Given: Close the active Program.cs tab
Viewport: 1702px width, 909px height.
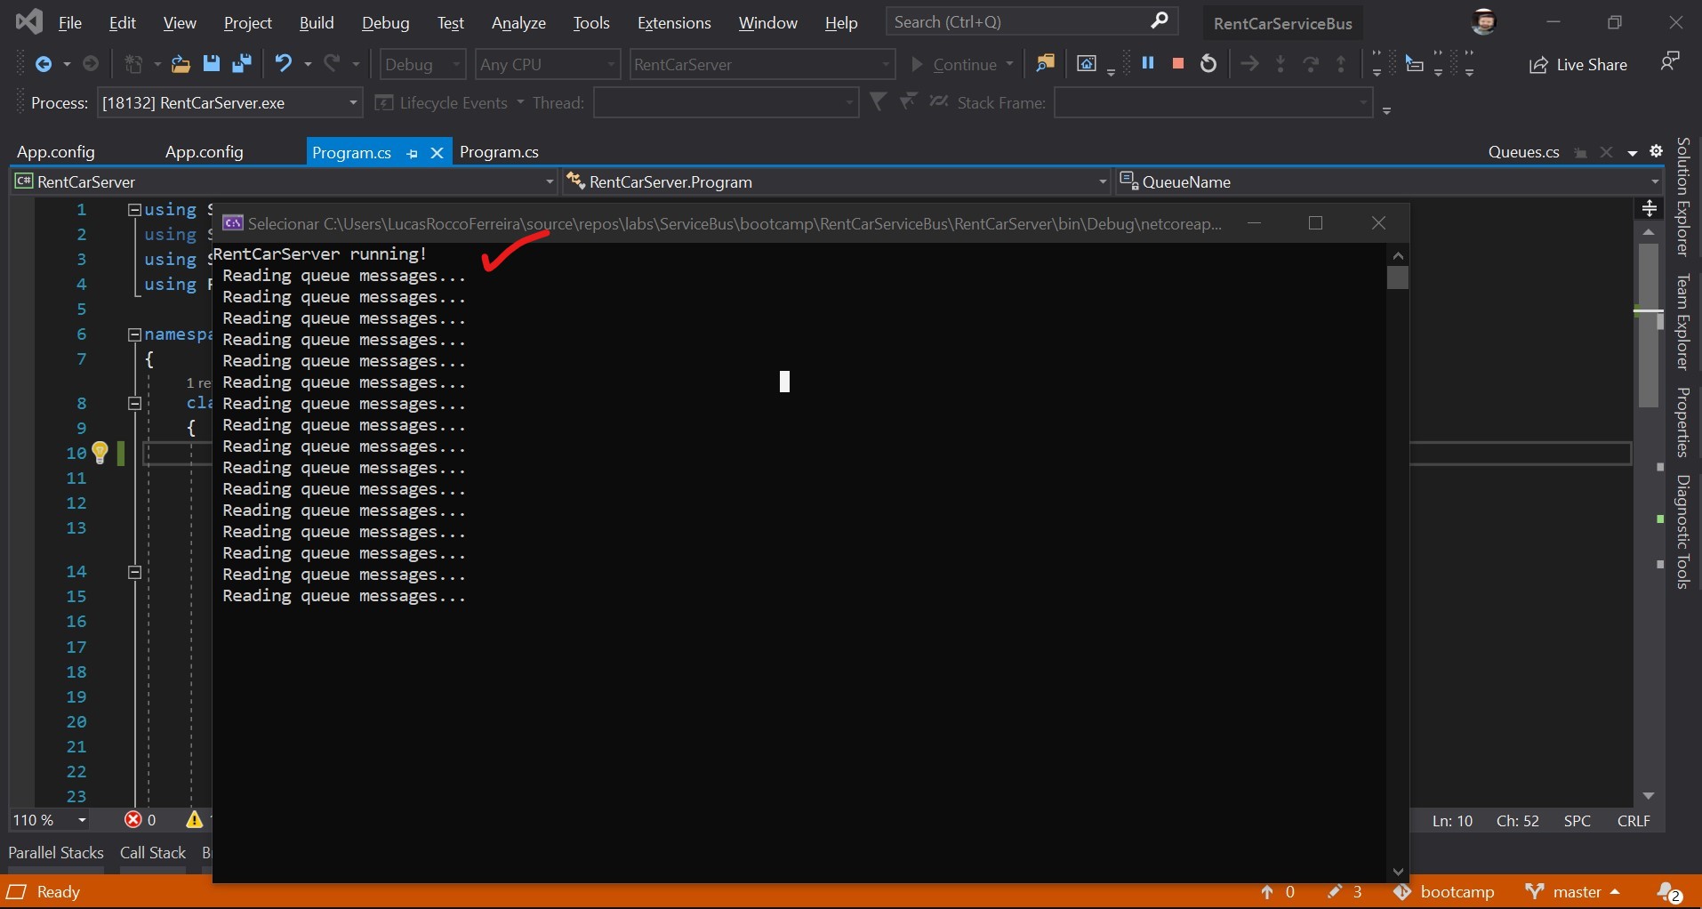Looking at the screenshot, I should [x=437, y=153].
